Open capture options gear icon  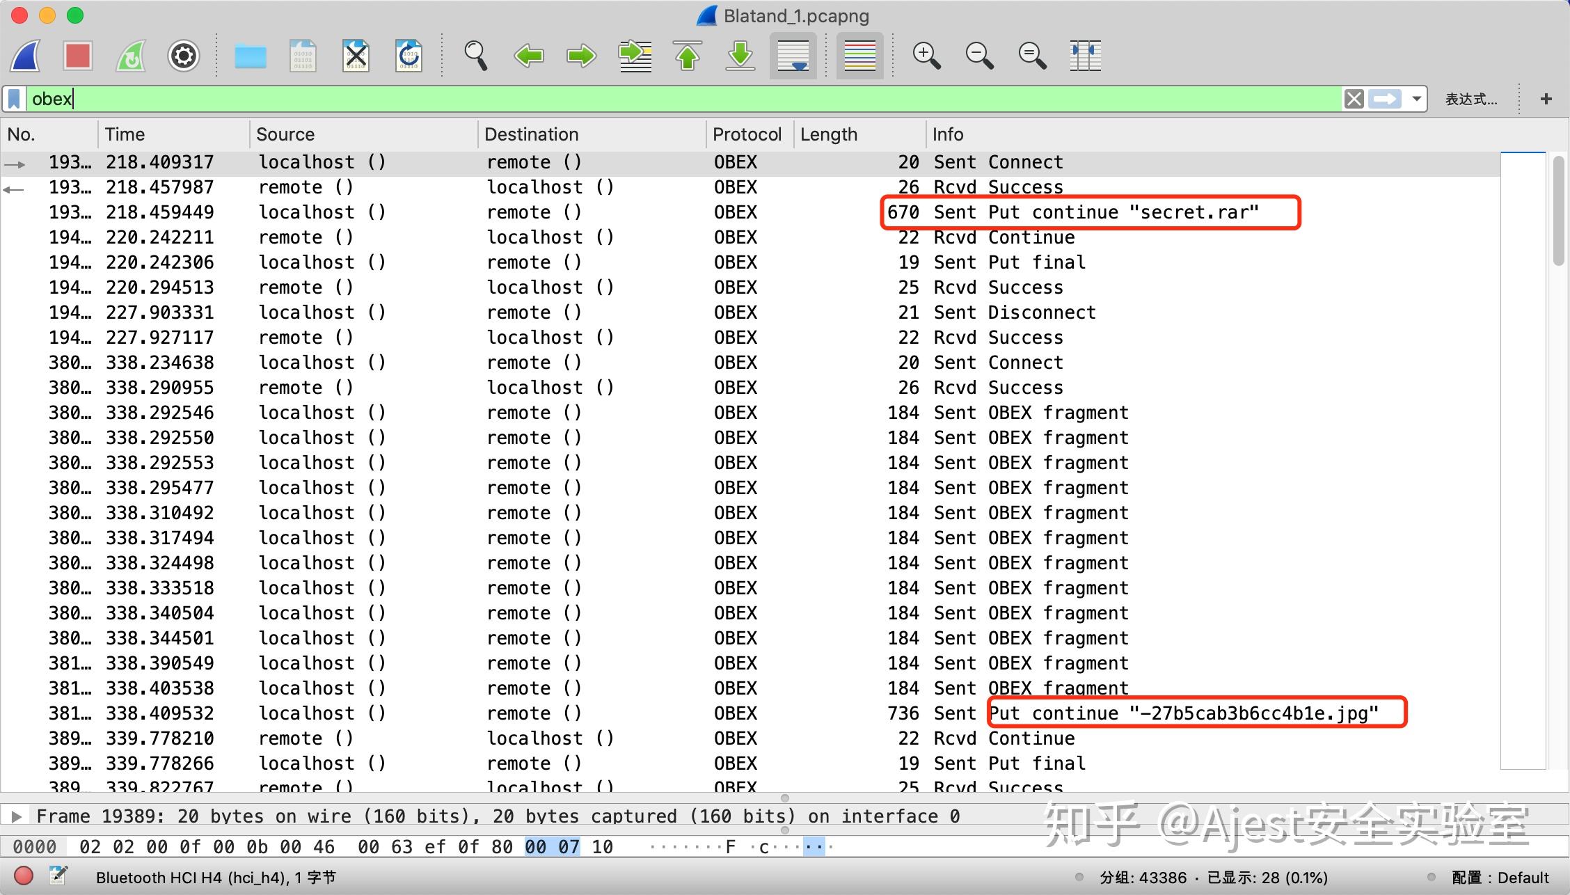[183, 56]
